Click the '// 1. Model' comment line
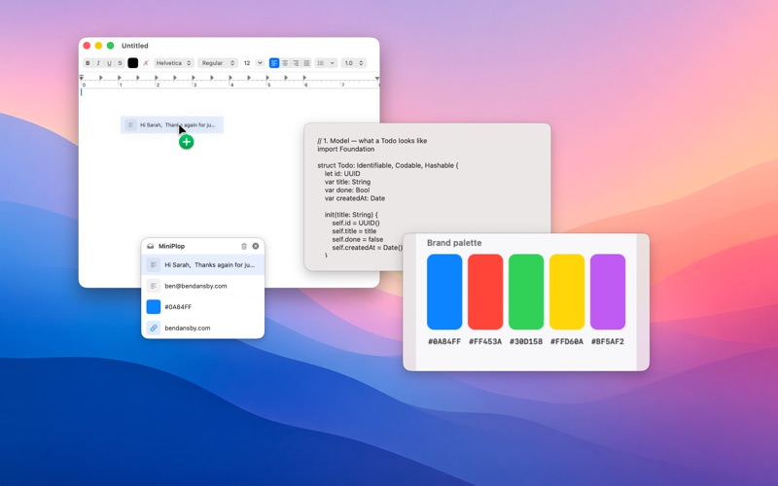This screenshot has width=778, height=486. coord(372,141)
